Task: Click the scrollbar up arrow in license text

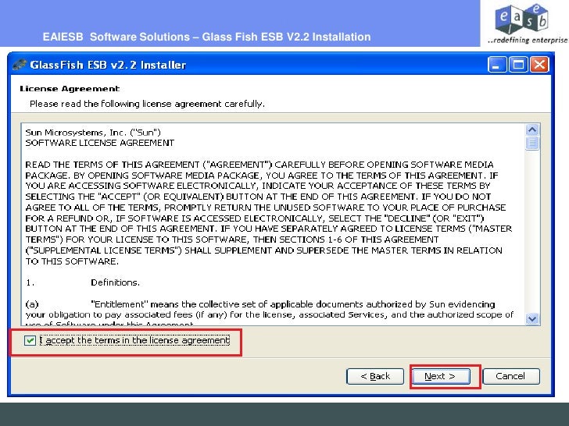Action: [532, 130]
